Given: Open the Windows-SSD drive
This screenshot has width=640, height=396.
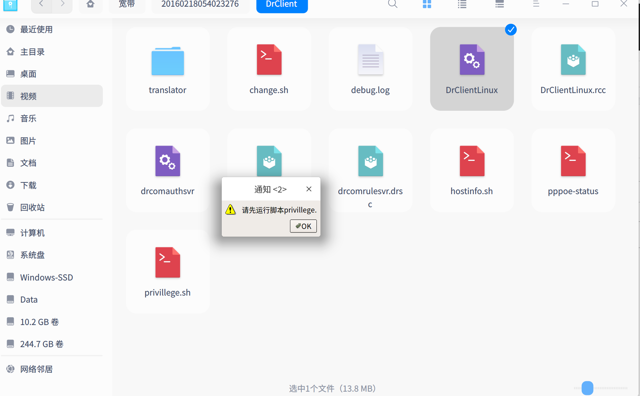Looking at the screenshot, I should 52,278.
